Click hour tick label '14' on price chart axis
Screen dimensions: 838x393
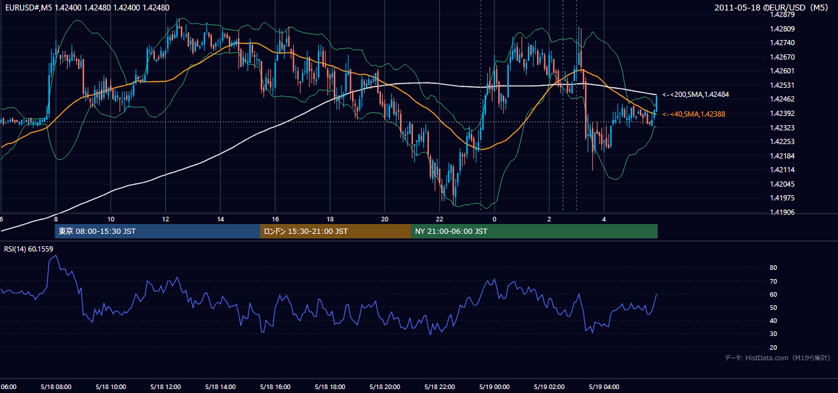pos(221,219)
